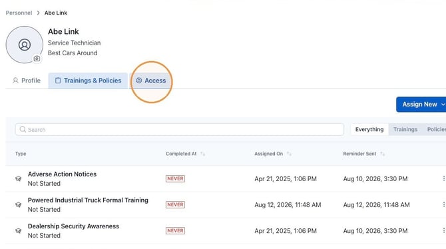Click the Type column header
This screenshot has width=446, height=249.
tap(21, 154)
